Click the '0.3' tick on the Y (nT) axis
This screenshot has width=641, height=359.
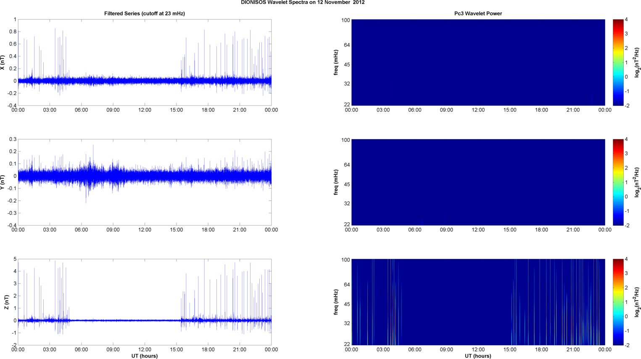(x=13, y=139)
